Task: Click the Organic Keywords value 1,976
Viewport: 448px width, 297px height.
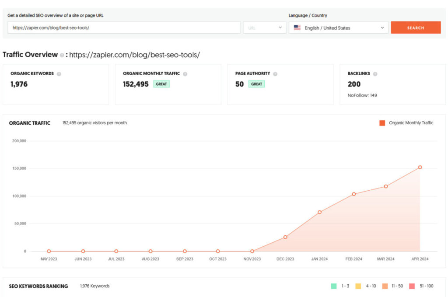Action: [x=19, y=84]
